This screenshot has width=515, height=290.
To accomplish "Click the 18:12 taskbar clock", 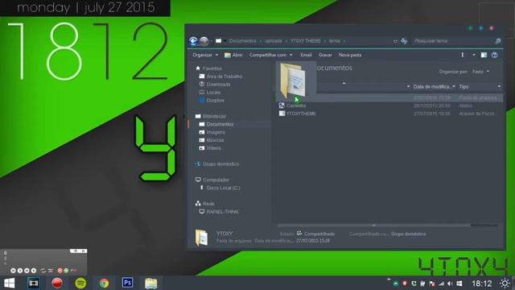I will coord(481,284).
